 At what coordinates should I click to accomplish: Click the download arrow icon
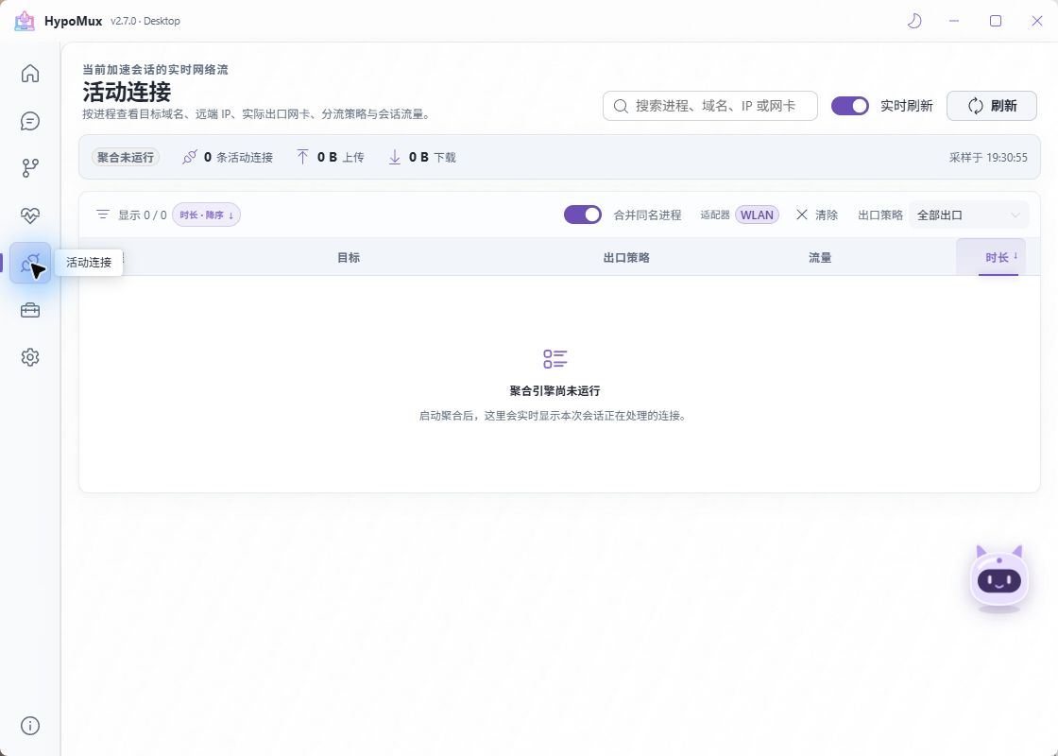pyautogui.click(x=394, y=157)
